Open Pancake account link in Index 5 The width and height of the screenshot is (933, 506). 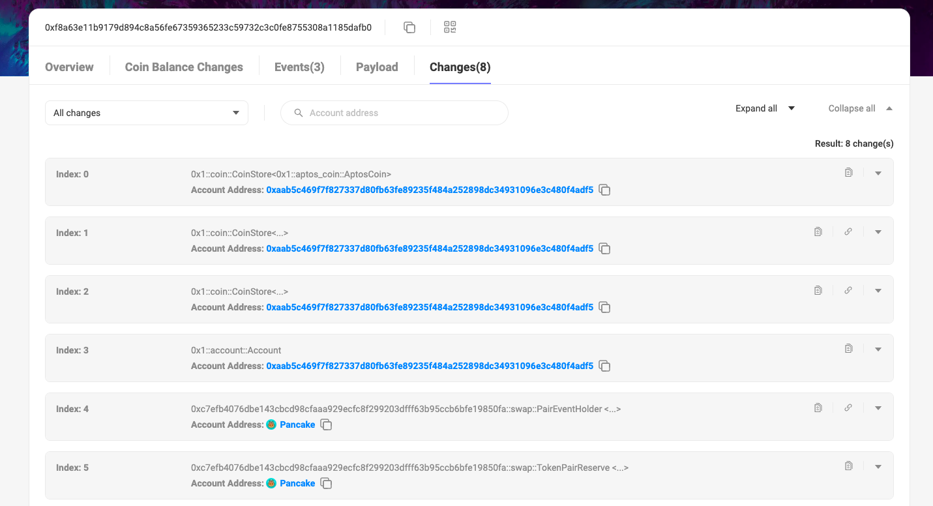pos(297,483)
